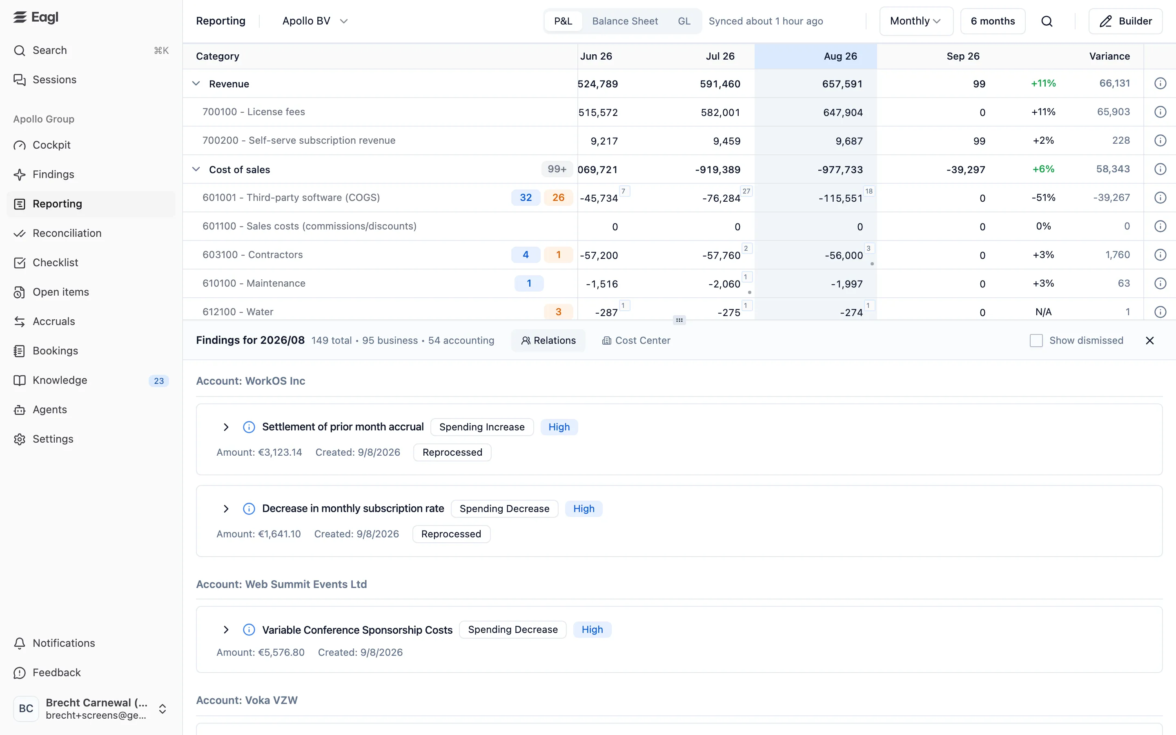The width and height of the screenshot is (1176, 735).
Task: Open the Cockpit page from sidebar
Action: [x=91, y=145]
